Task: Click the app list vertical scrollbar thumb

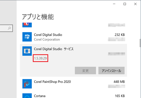Action: point(140,43)
